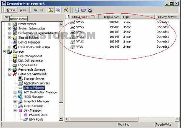Click the DataCore SANmelody tree icon

pos(15,74)
